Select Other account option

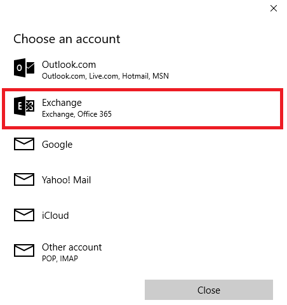[142, 252]
